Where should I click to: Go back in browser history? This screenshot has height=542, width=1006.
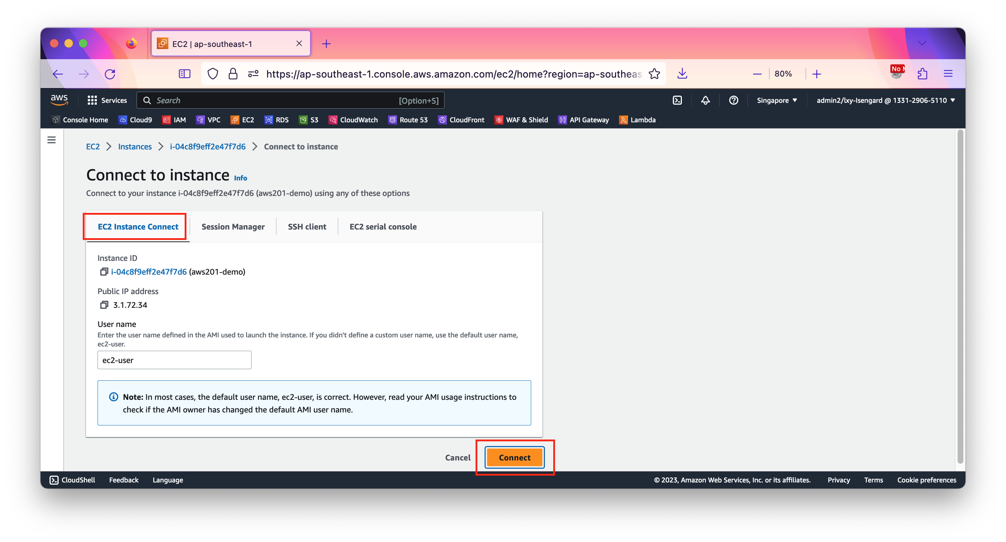pyautogui.click(x=58, y=74)
